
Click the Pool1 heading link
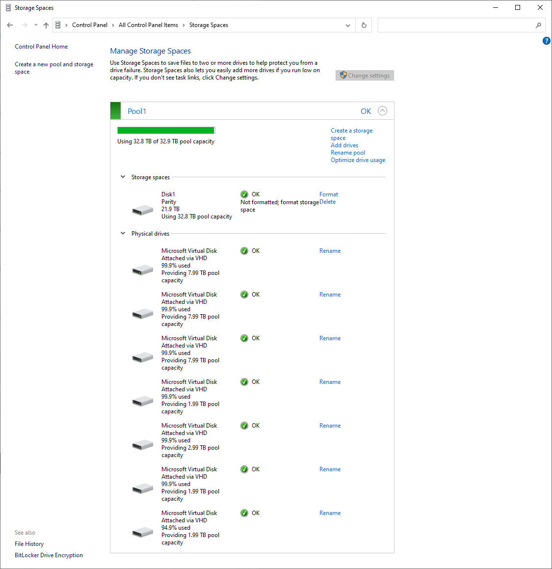coord(137,111)
